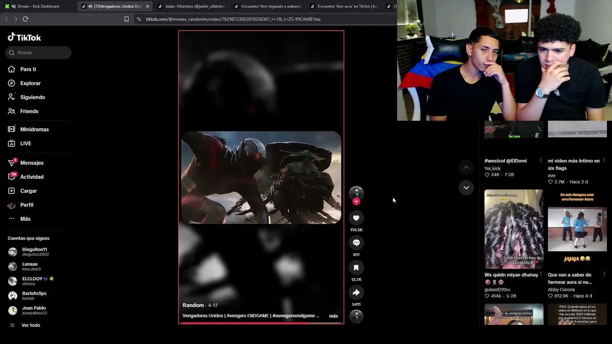Click the Avengers Endgame video player
Image resolution: width=612 pixels, height=344 pixels.
point(261,177)
